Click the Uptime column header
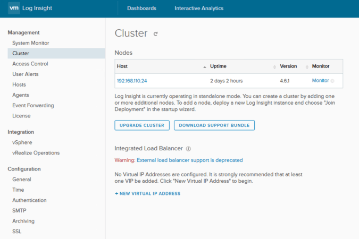 coord(218,66)
